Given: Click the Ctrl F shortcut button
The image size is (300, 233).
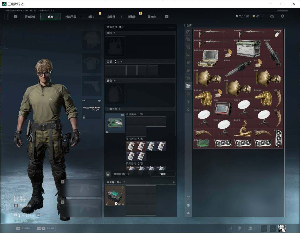Looking at the screenshot, I should [x=46, y=228].
